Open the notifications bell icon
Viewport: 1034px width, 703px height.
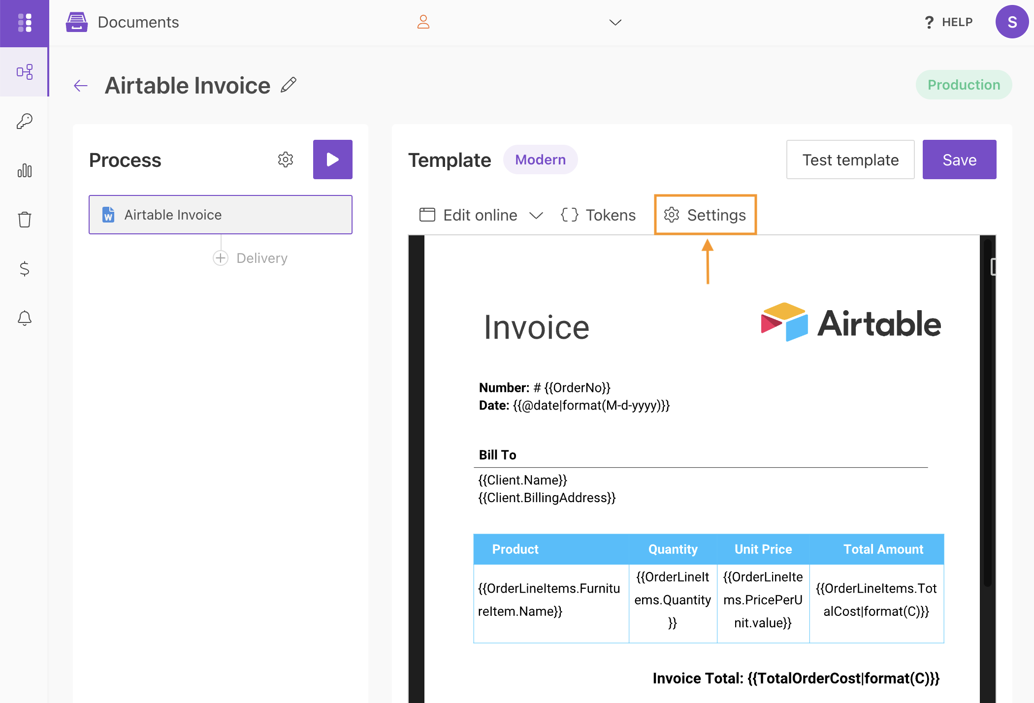(24, 318)
